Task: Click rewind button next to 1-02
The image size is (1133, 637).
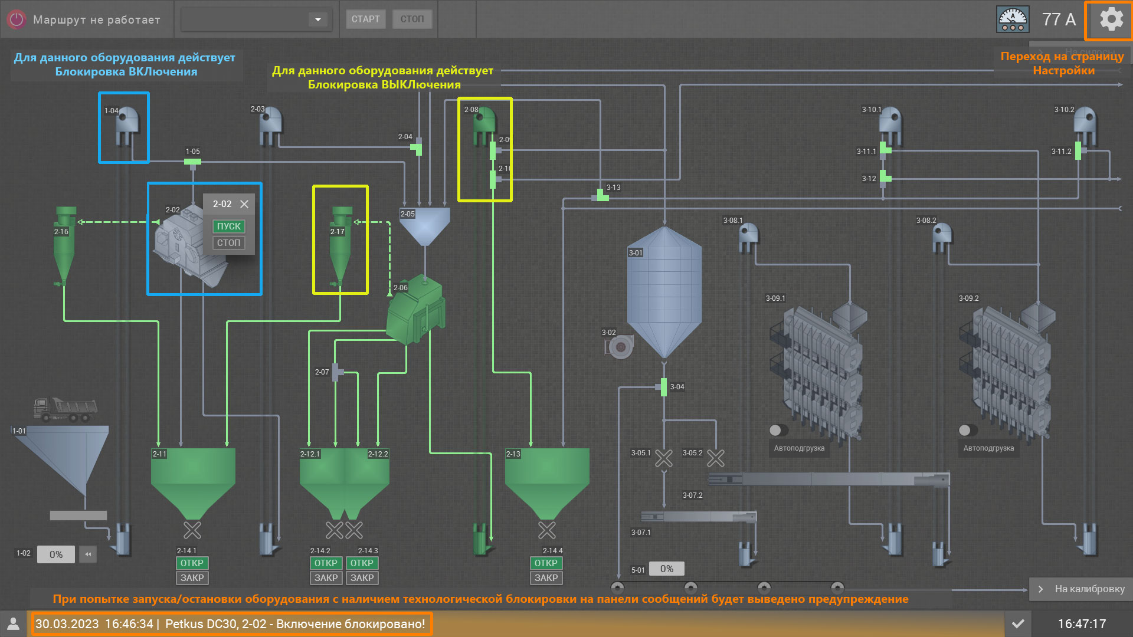Action: (x=88, y=554)
